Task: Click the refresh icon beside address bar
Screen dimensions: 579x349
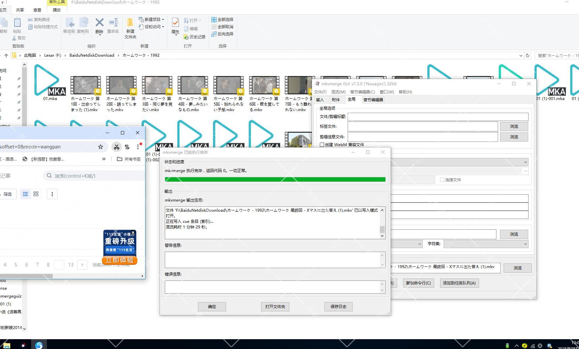Action: [528, 55]
